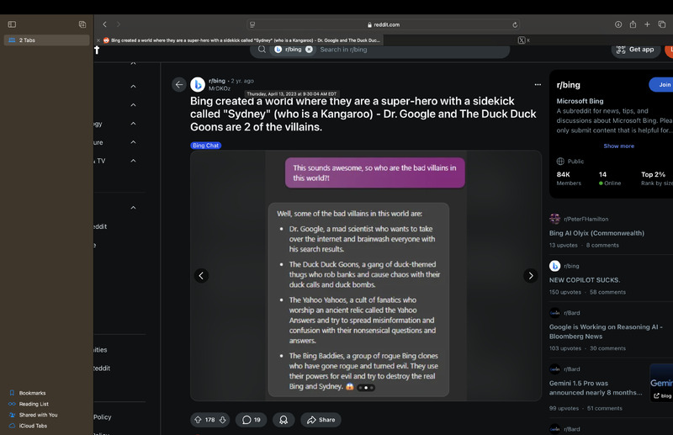The height and width of the screenshot is (435, 673).
Task: Click the Share button
Action: [321, 420]
